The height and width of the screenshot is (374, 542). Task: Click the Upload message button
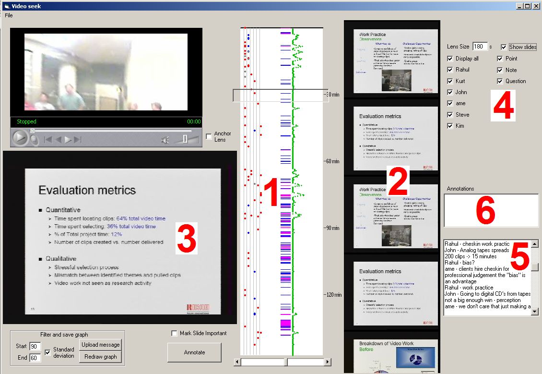100,345
